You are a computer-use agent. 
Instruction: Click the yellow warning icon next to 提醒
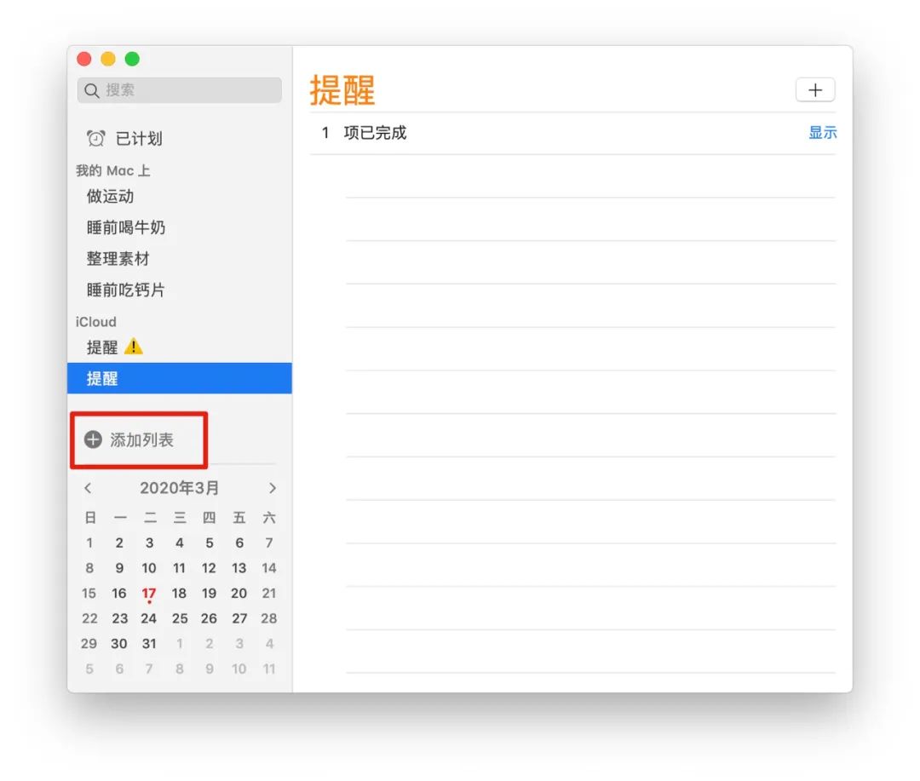[134, 347]
